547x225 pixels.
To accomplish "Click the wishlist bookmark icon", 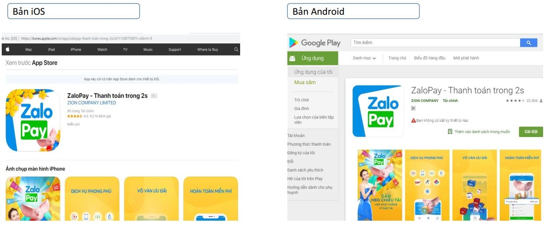I will [450, 131].
